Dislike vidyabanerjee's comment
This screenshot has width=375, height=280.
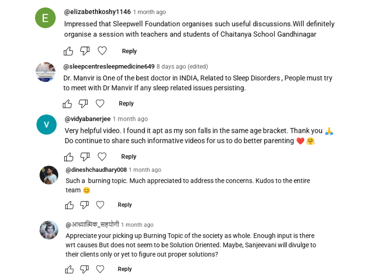[85, 157]
